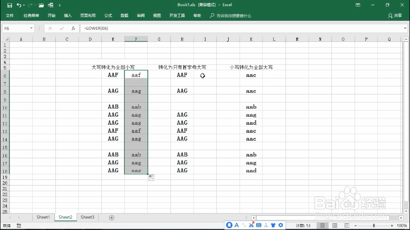Select row 5 header
Screen dimensions: 410x230
coord(5,68)
